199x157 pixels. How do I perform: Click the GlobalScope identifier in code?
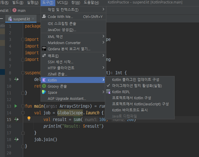click(x=70, y=113)
